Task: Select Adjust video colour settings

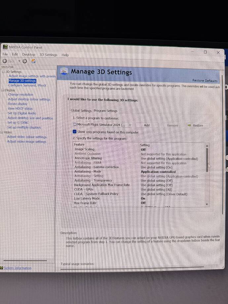Action: click(27, 137)
